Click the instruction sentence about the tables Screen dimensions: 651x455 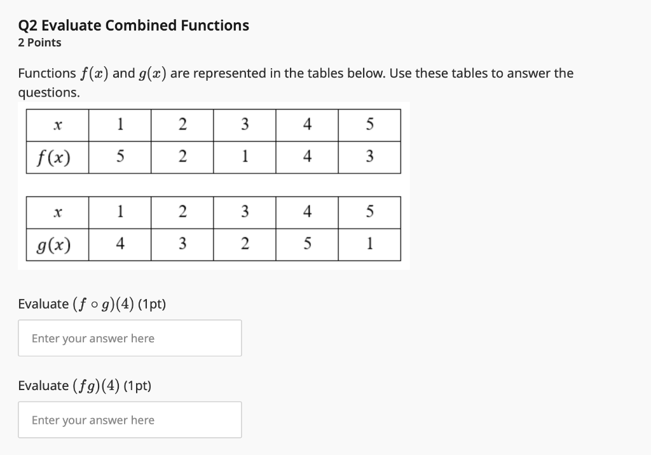296,73
